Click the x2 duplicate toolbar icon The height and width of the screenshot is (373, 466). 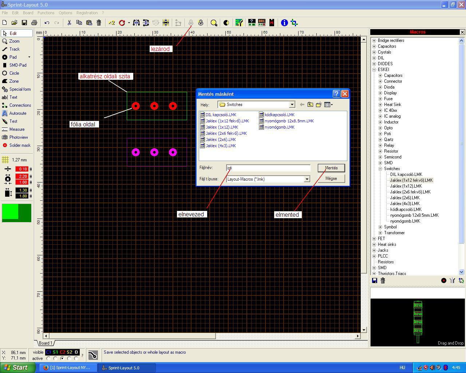(112, 23)
